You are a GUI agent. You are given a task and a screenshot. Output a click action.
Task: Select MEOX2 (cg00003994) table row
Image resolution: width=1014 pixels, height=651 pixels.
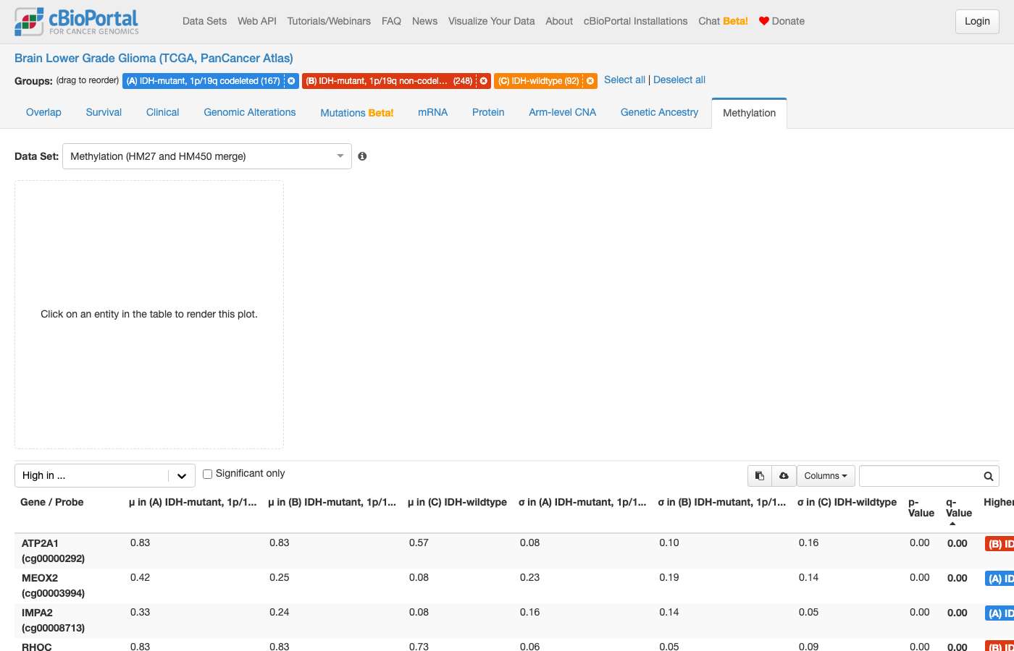514,586
